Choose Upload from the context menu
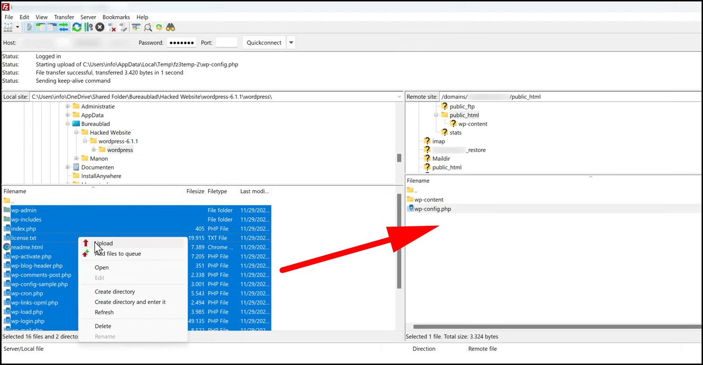Viewport: 703px width, 365px height. 104,243
